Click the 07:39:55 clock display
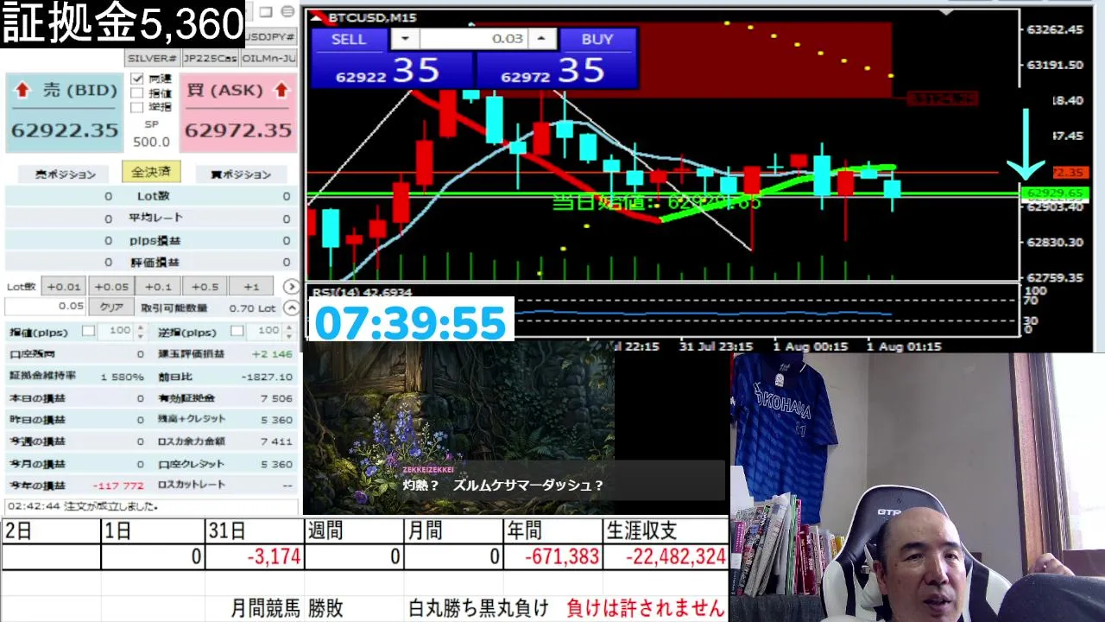The width and height of the screenshot is (1105, 622). pos(411,321)
